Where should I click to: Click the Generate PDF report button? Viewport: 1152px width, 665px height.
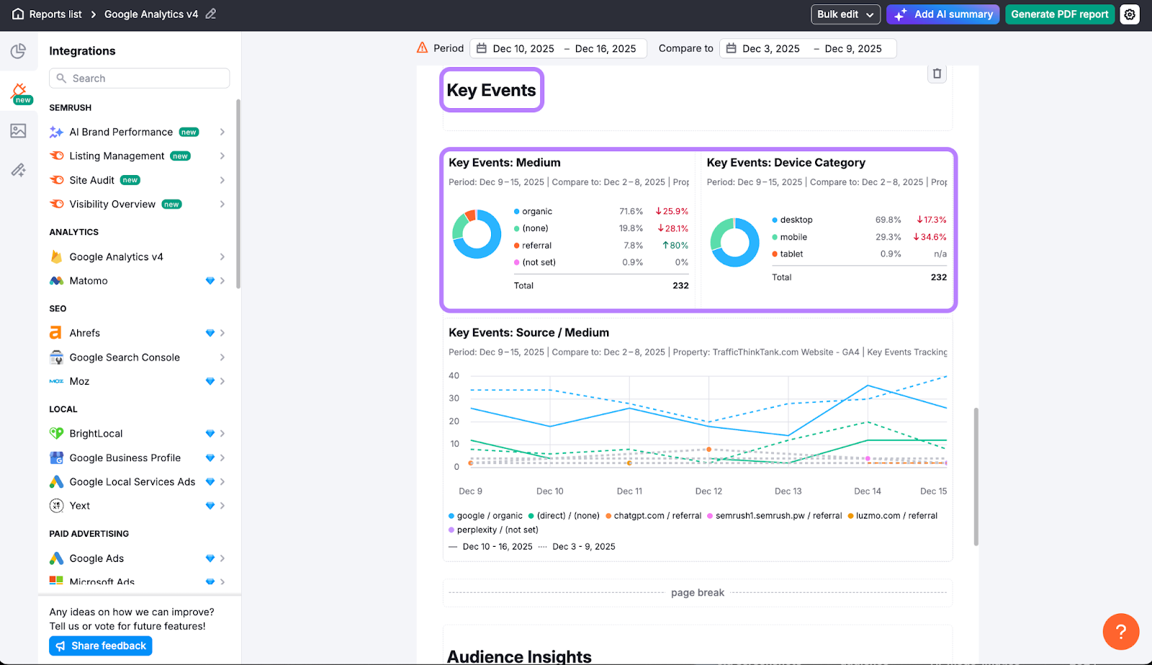click(x=1059, y=14)
